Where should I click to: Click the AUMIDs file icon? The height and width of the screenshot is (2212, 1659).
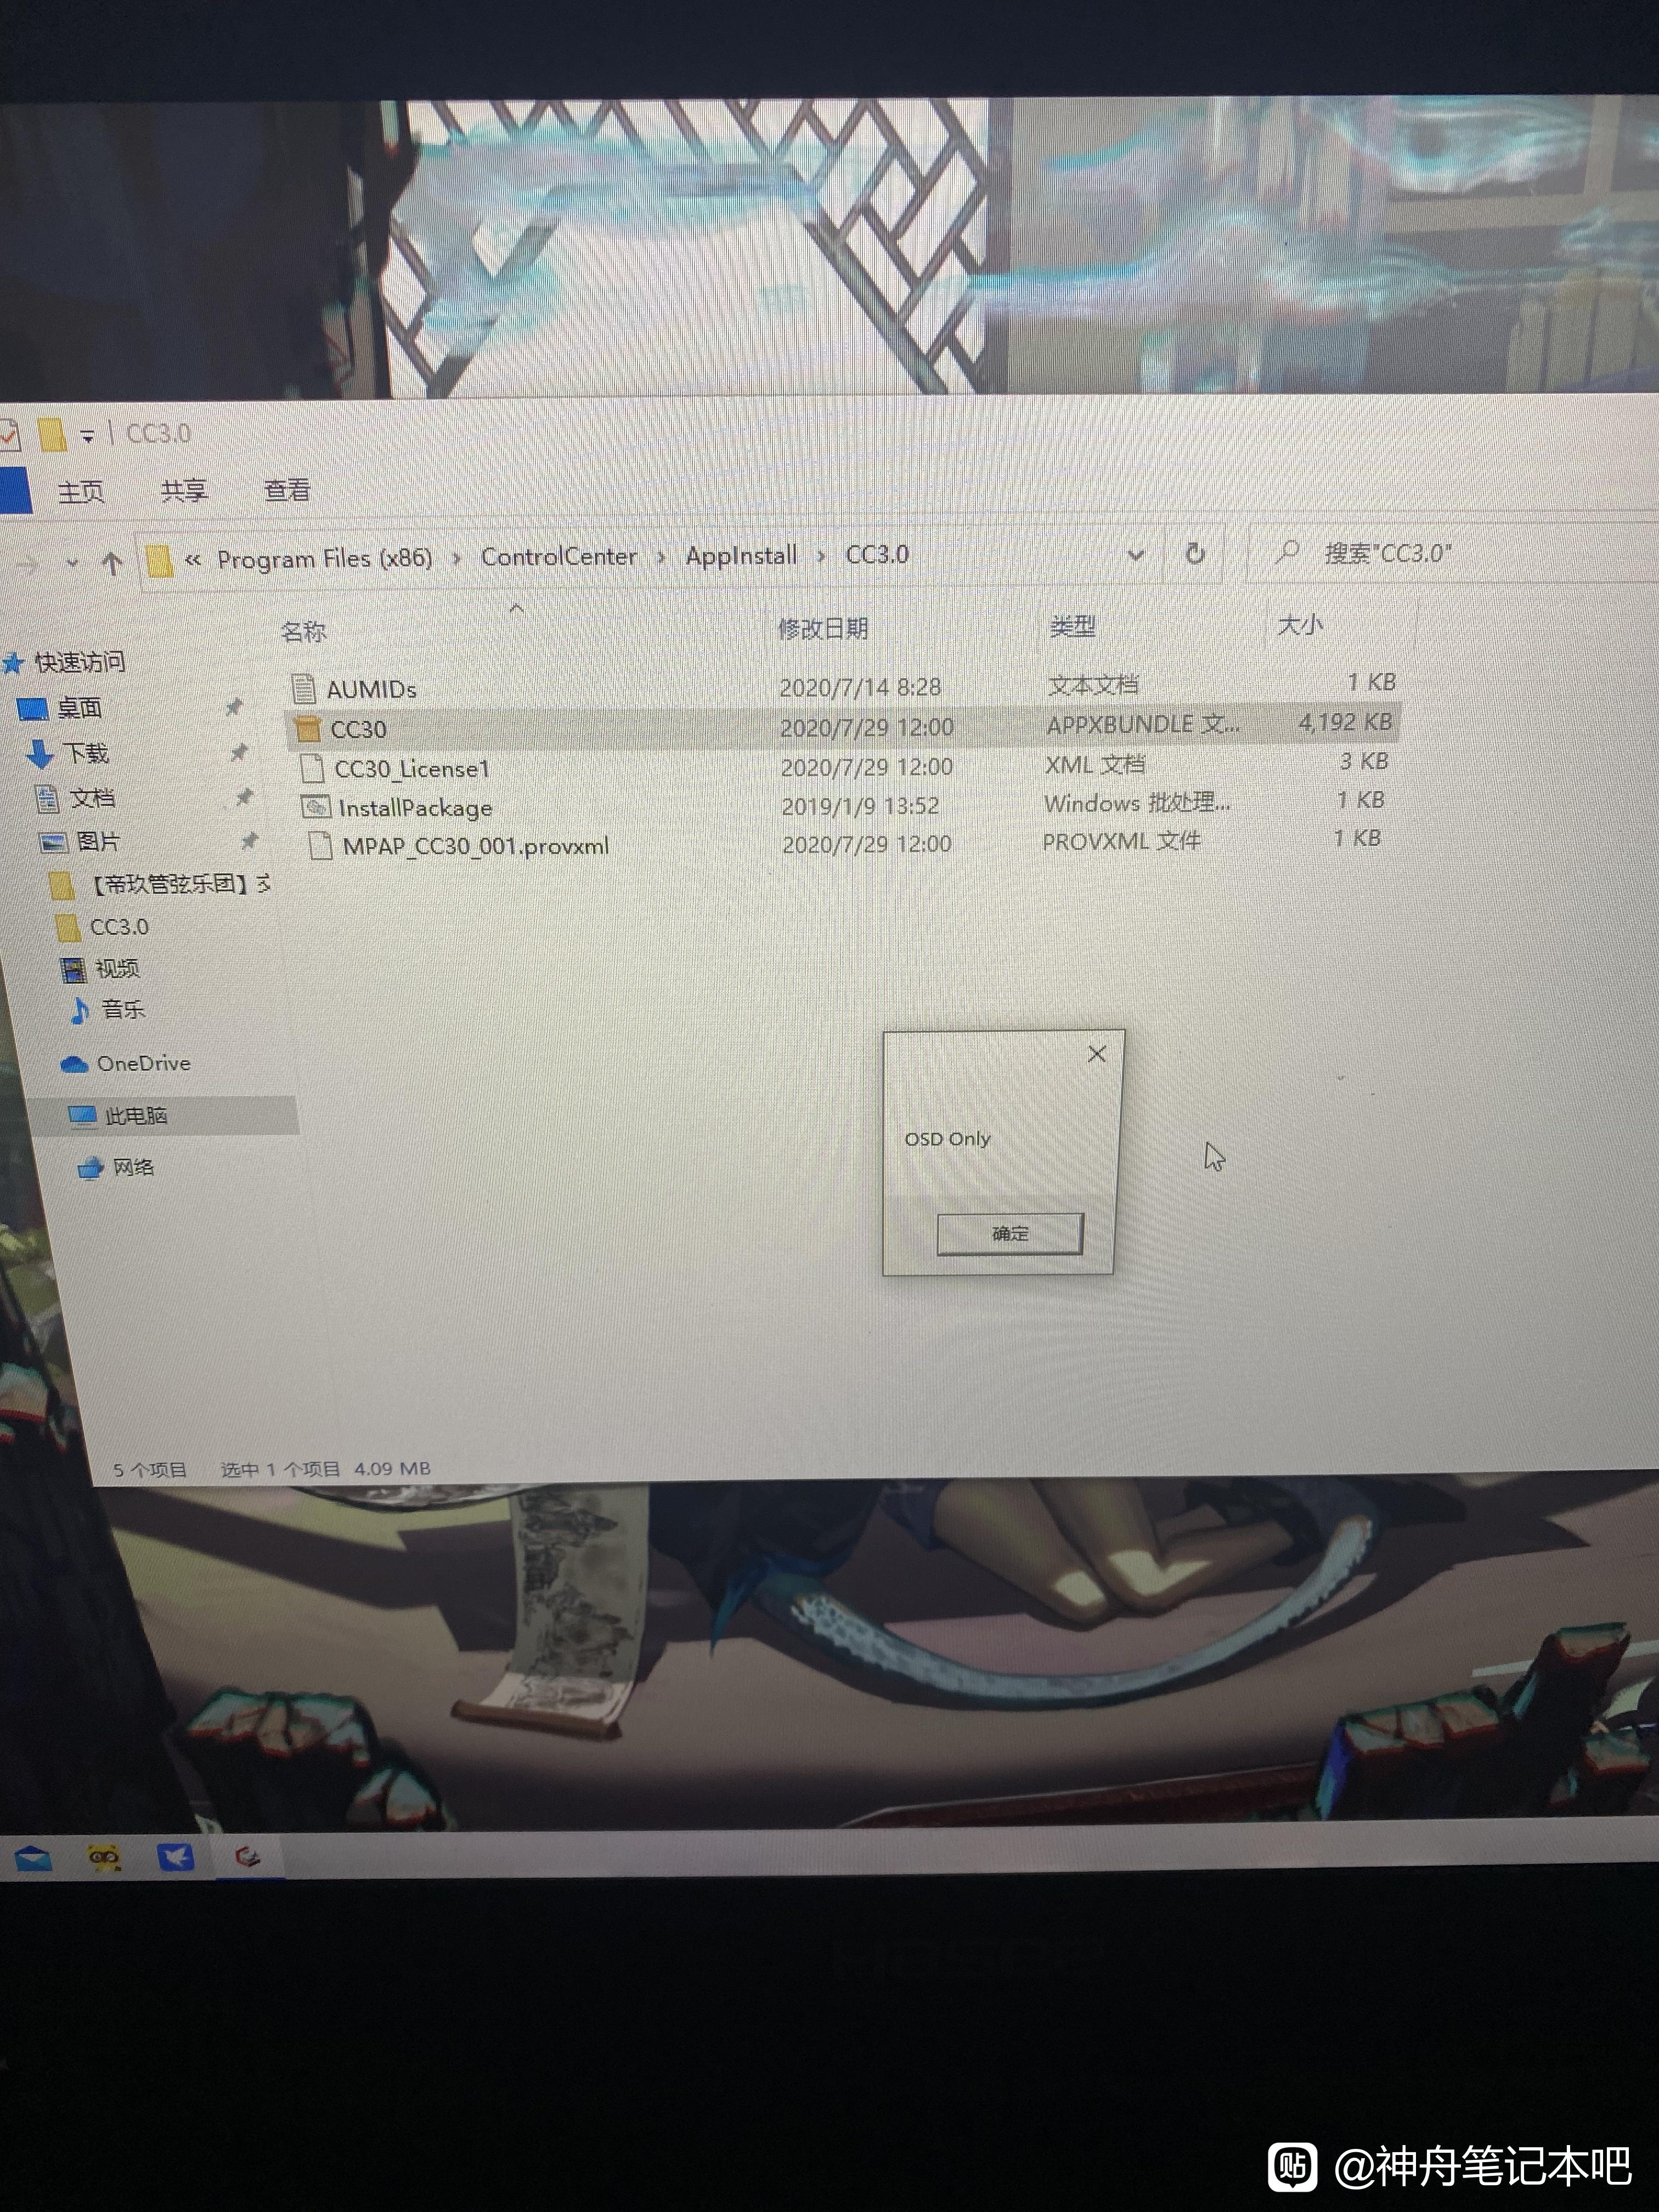(x=304, y=688)
